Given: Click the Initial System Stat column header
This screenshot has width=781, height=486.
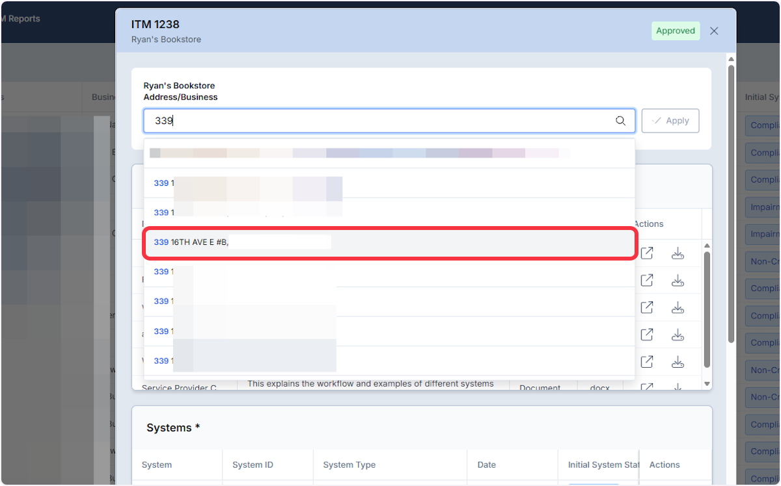Looking at the screenshot, I should (603, 465).
